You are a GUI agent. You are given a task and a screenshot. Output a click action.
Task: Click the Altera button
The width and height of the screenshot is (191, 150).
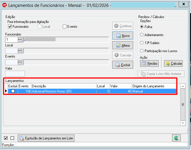pos(123,45)
